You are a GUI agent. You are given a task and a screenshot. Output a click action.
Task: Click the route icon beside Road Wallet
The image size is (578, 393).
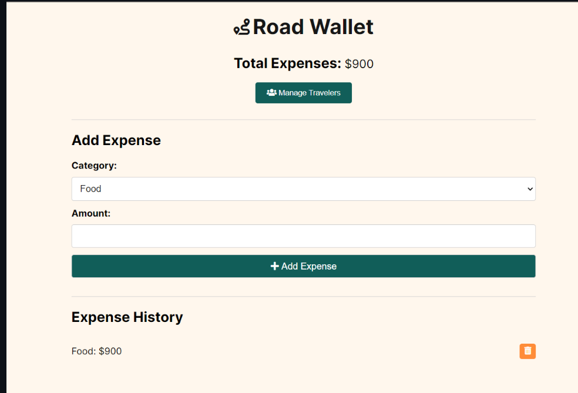241,28
